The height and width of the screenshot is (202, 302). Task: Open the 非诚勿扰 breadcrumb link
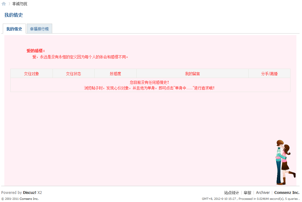20,4
